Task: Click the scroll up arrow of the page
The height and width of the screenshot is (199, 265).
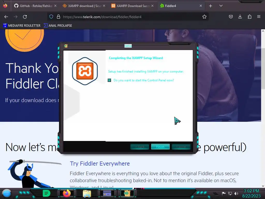Action: (x=263, y=31)
